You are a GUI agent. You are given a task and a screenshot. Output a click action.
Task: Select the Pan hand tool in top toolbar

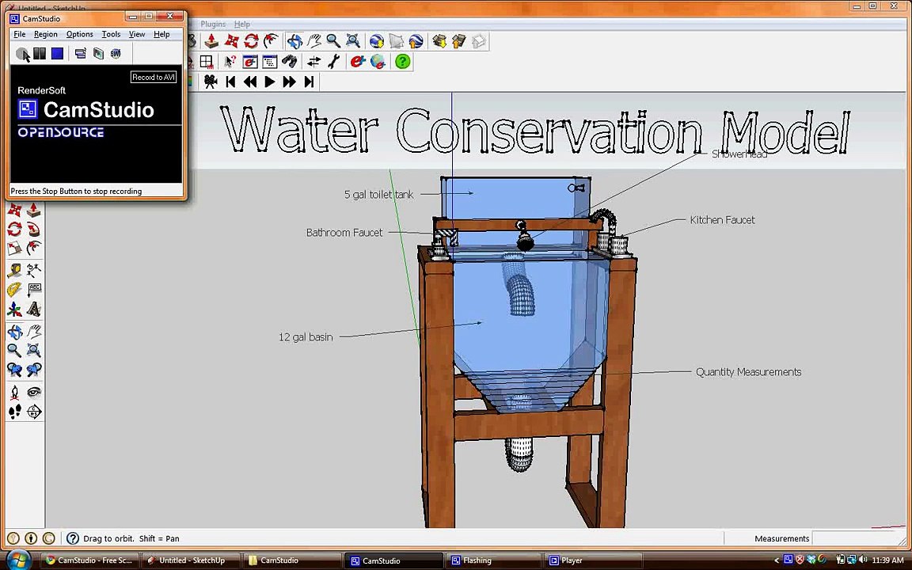314,41
